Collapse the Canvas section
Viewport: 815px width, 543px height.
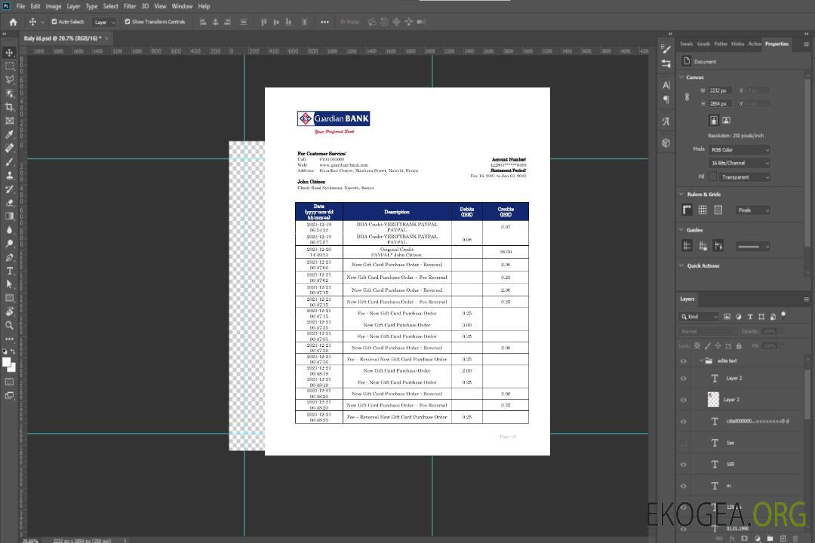point(682,77)
